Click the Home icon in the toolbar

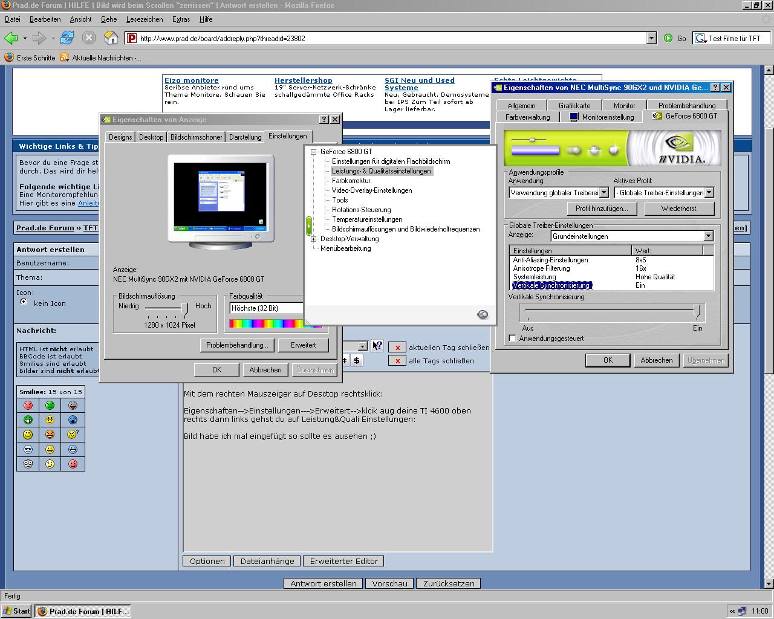[111, 38]
